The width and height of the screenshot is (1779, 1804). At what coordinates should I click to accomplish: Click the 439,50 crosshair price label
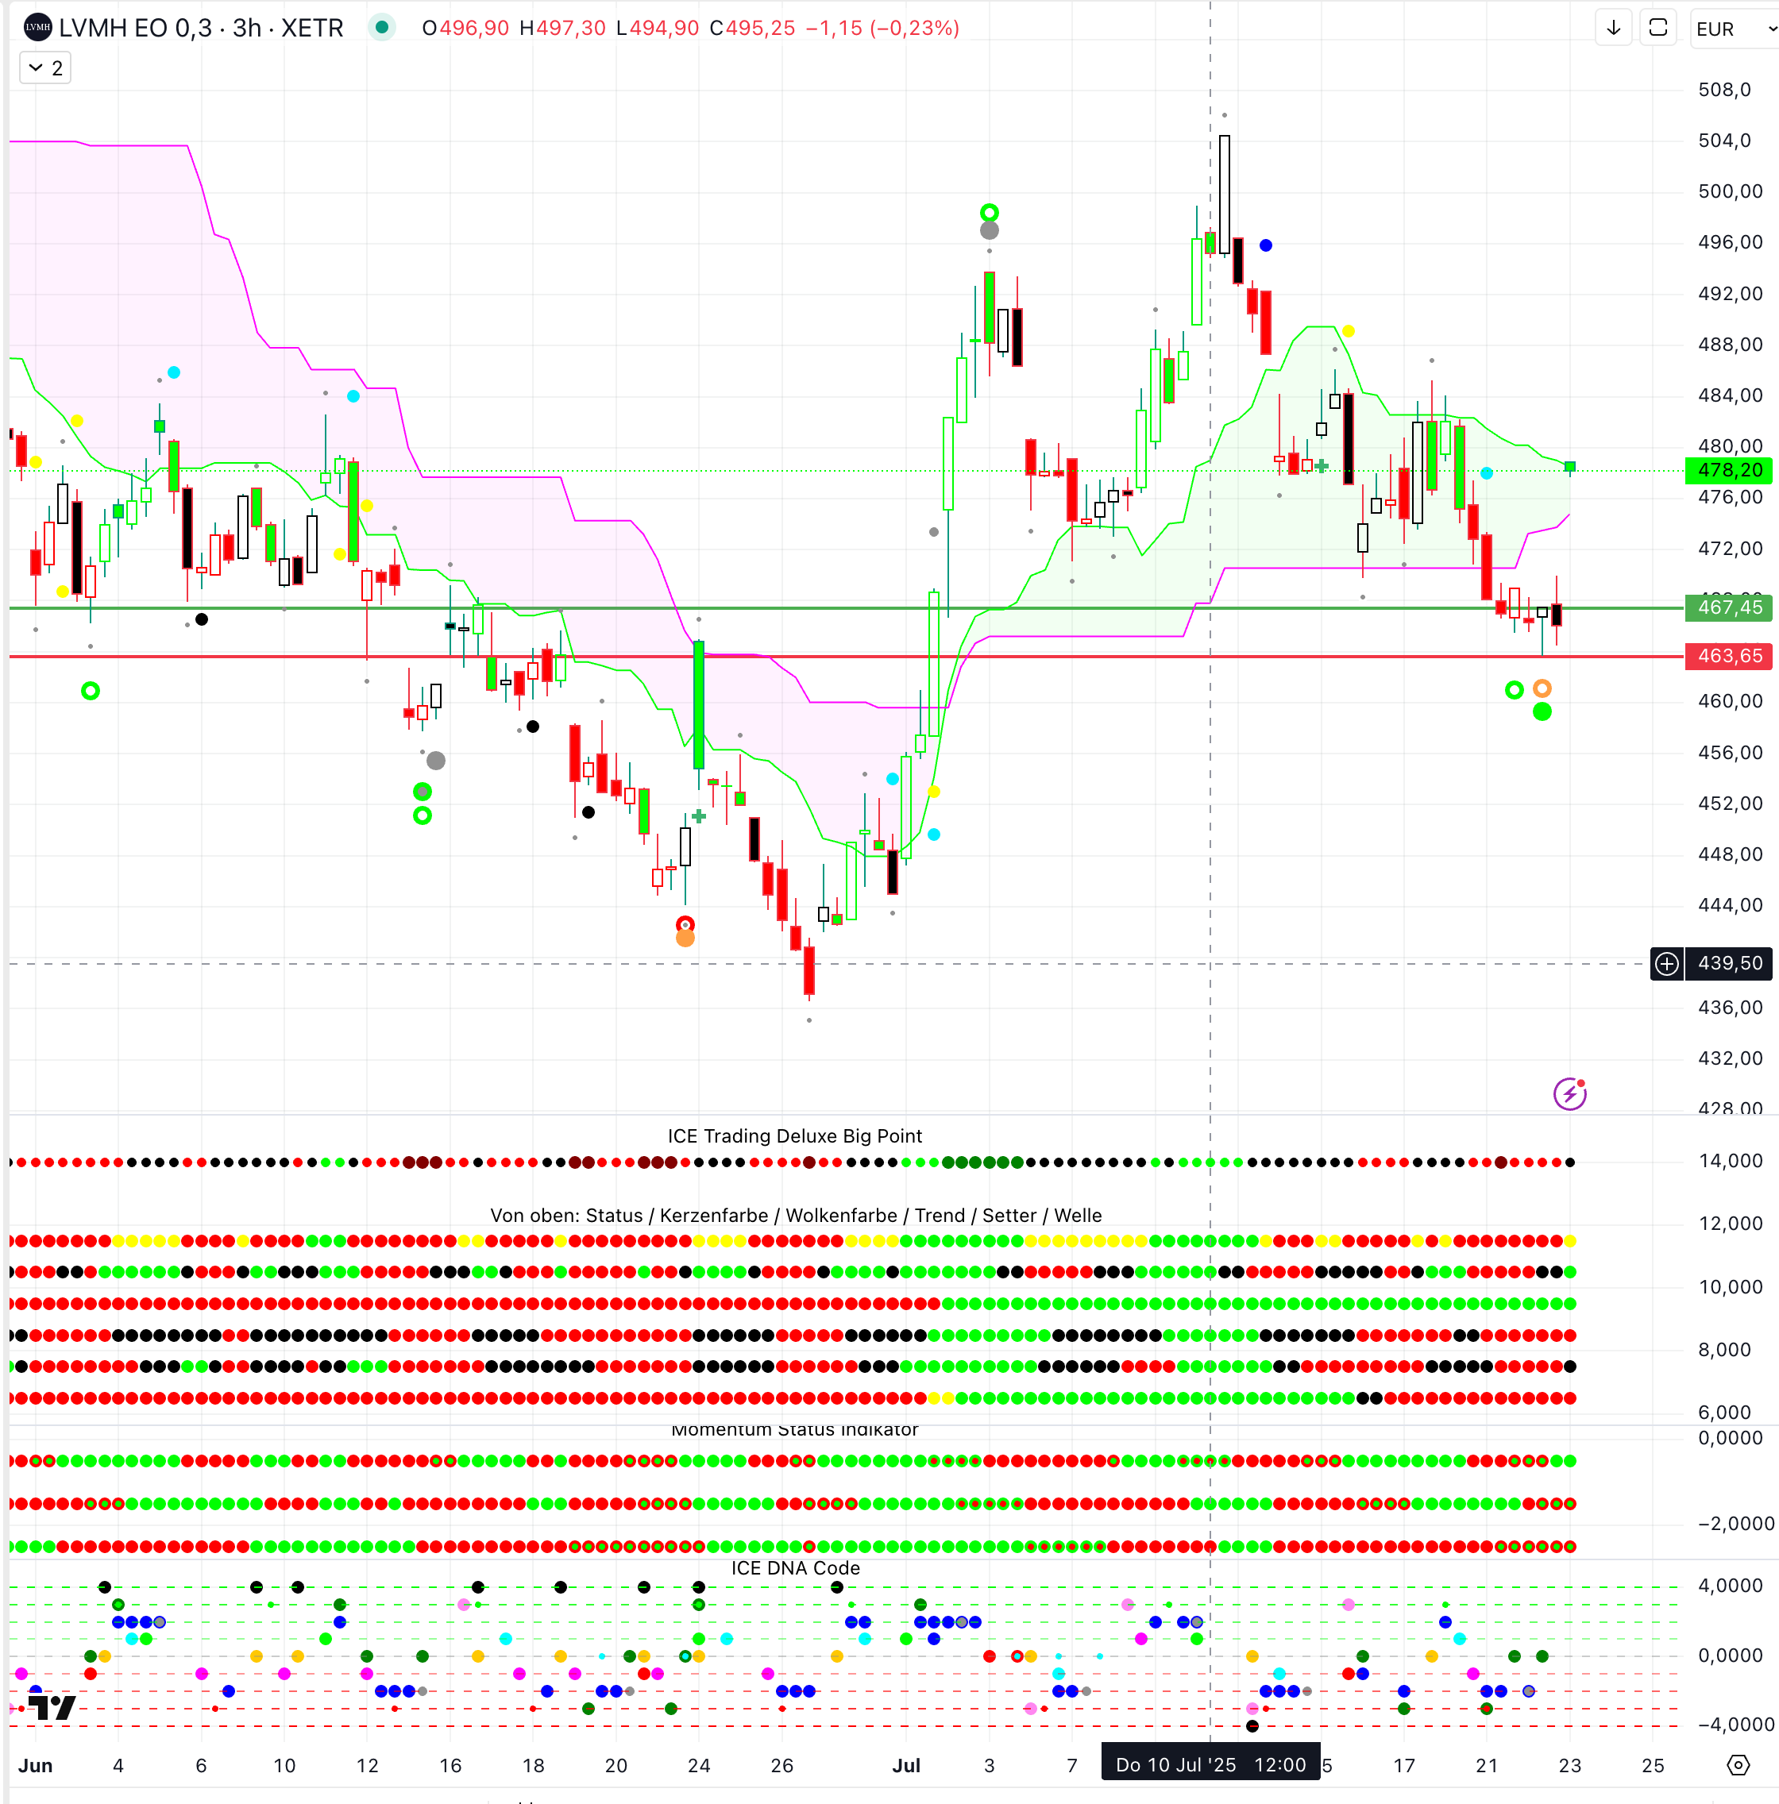tap(1729, 964)
